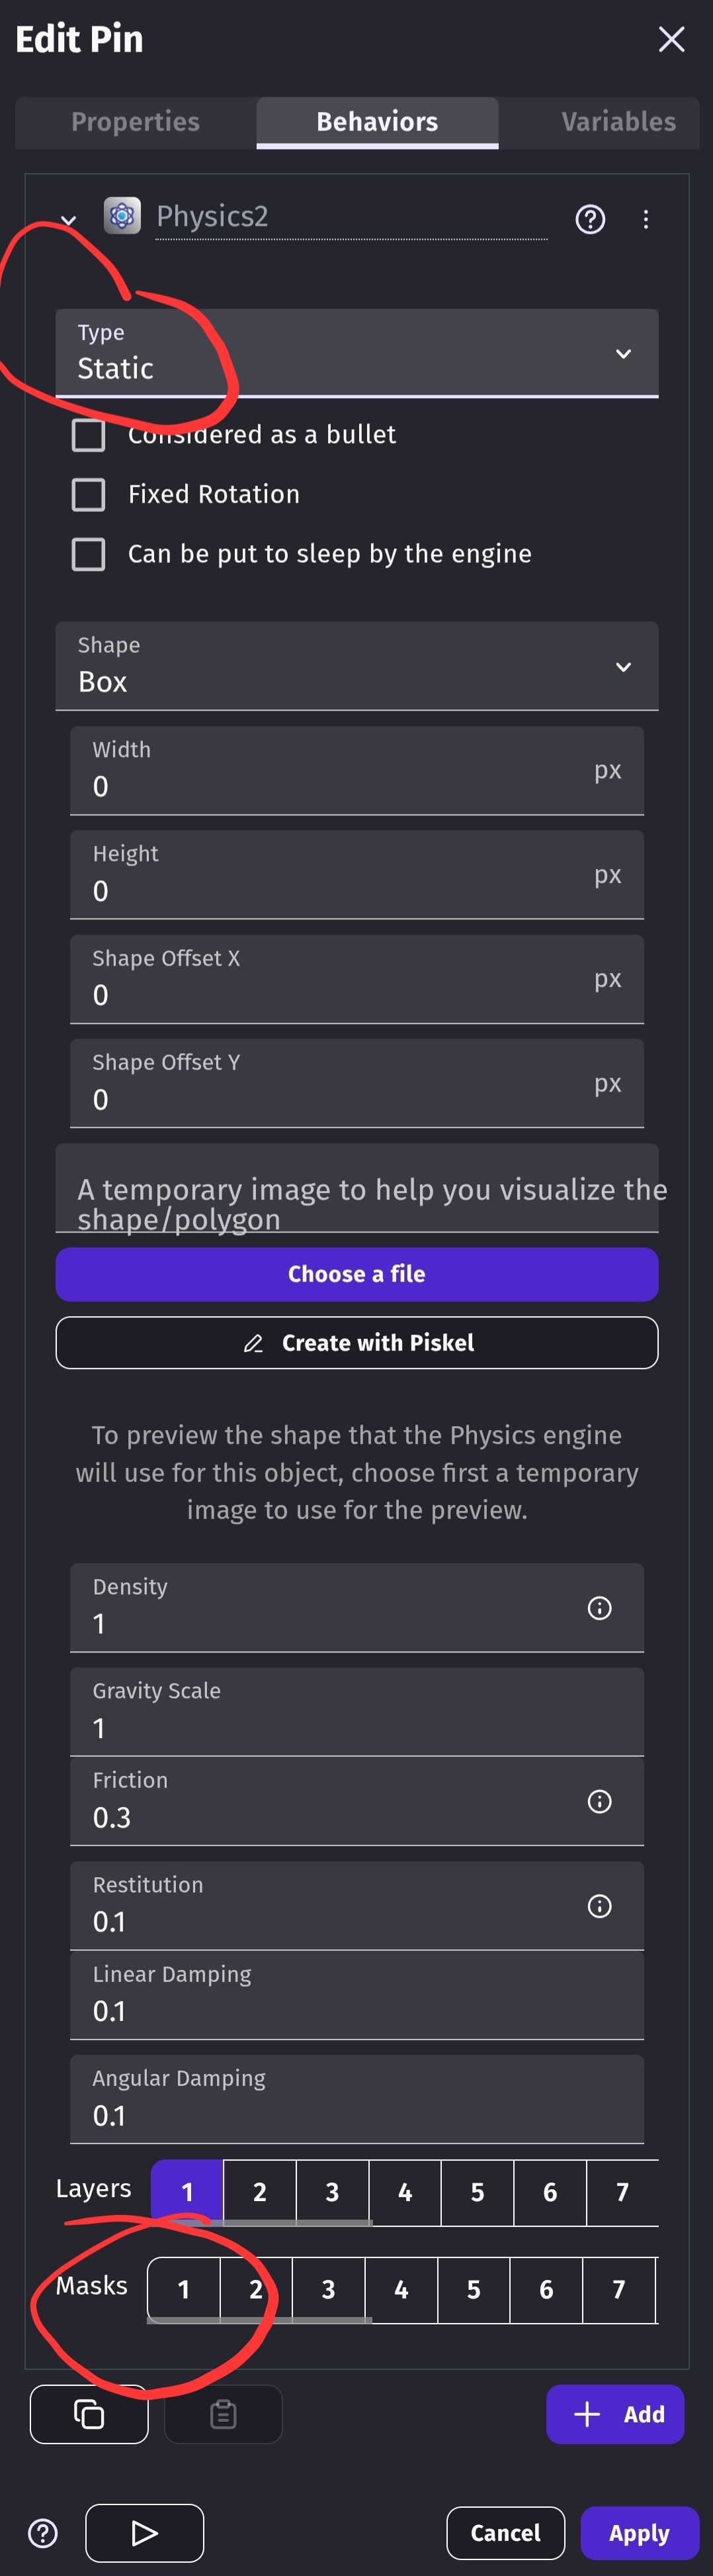The width and height of the screenshot is (713, 2576).
Task: Toggle 'Can be put to sleep' checkbox
Action: (89, 554)
